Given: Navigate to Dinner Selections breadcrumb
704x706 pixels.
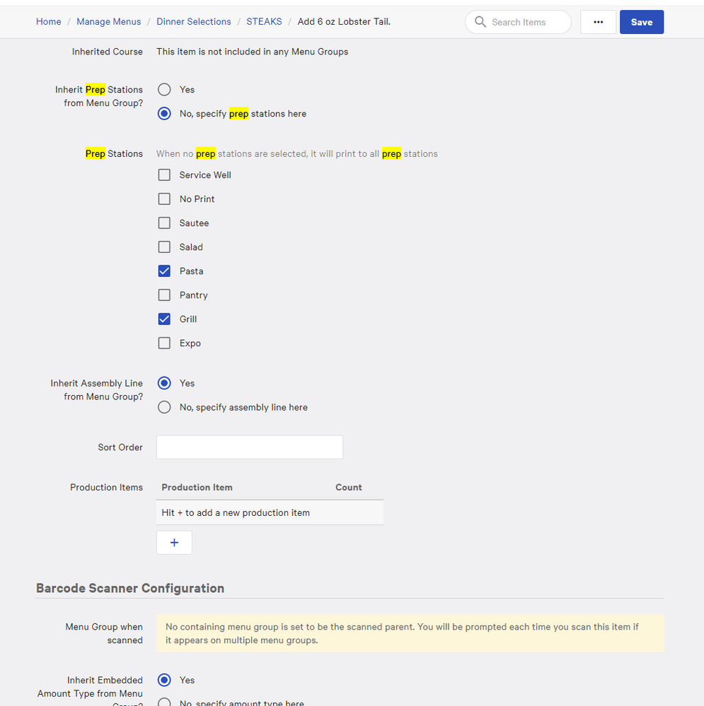Looking at the screenshot, I should (194, 22).
